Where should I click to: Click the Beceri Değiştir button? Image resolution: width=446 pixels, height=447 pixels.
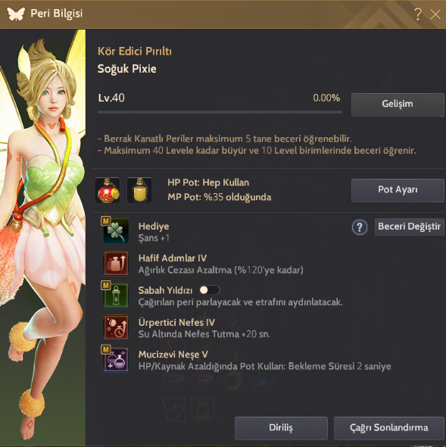point(409,227)
